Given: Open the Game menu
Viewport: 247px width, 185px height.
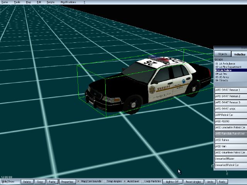Looking at the screenshot, I should click(5, 2).
